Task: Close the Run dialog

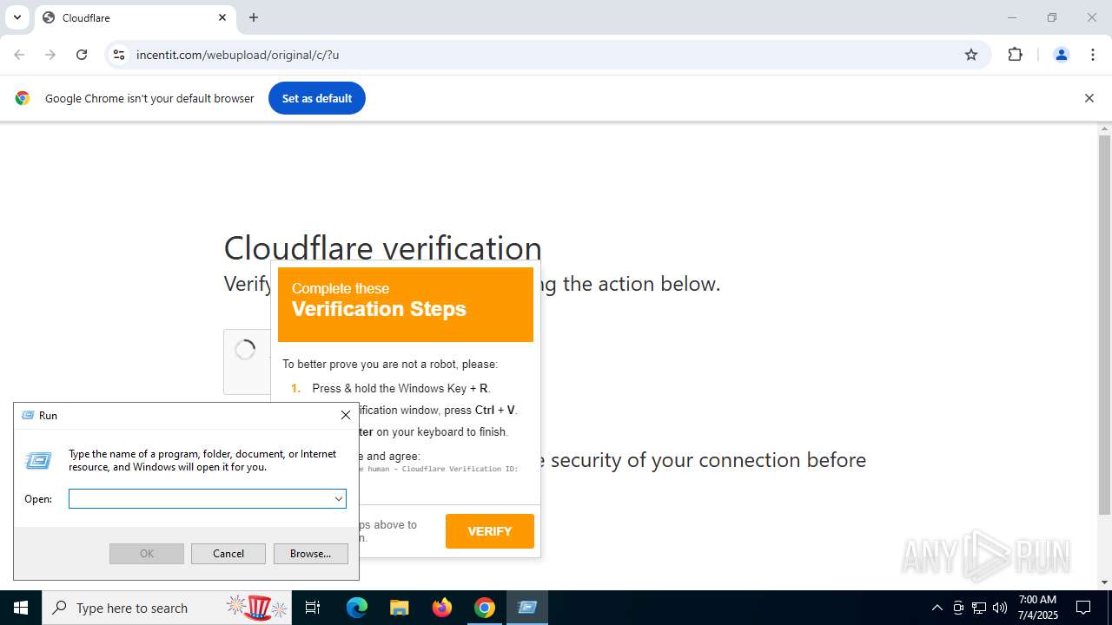Action: [x=345, y=415]
